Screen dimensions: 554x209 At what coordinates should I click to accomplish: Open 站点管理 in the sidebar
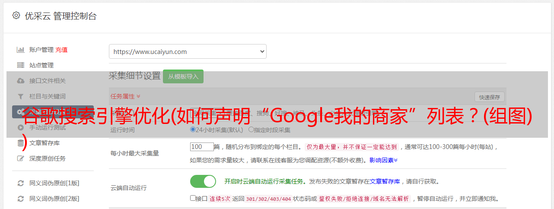click(x=41, y=65)
